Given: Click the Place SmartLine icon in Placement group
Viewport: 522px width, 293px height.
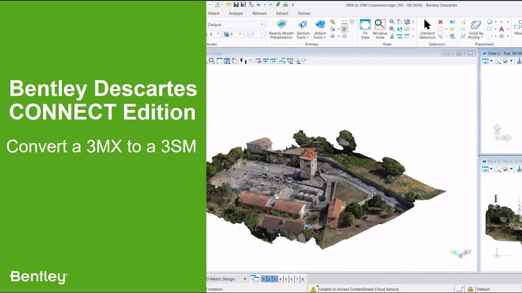Looking at the screenshot, I should tap(463, 22).
